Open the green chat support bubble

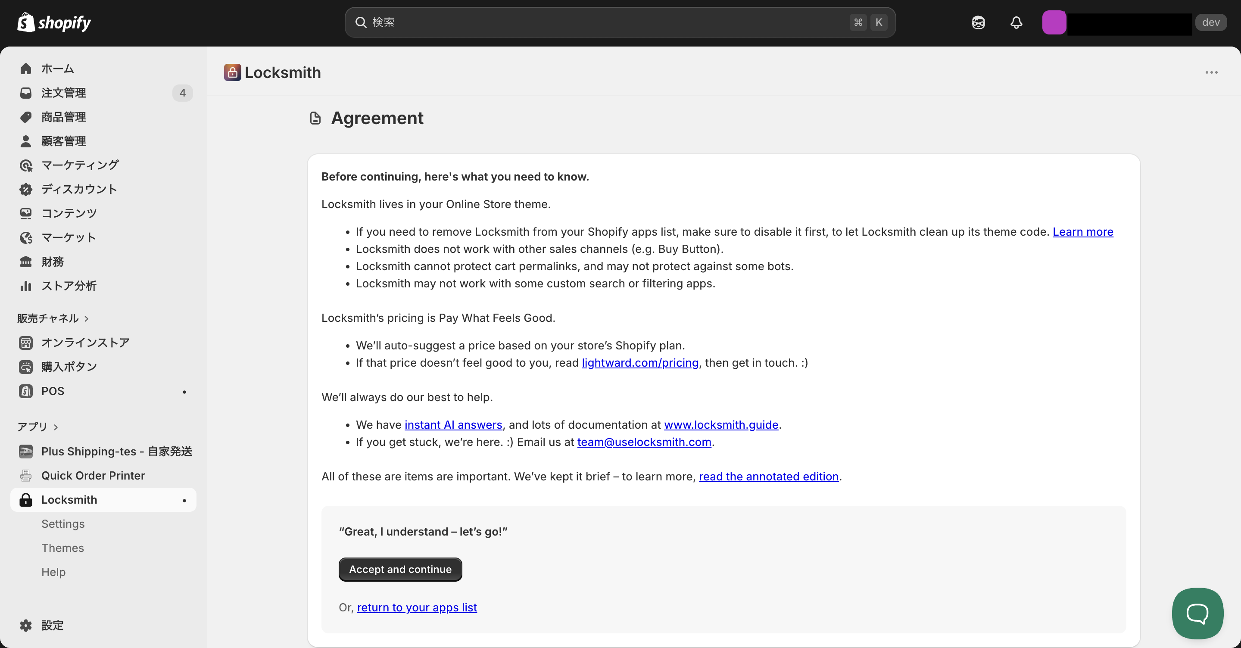coord(1197,613)
